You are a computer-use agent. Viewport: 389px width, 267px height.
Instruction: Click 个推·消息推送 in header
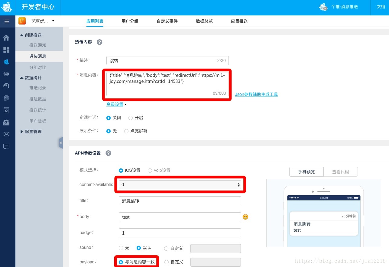[345, 7]
